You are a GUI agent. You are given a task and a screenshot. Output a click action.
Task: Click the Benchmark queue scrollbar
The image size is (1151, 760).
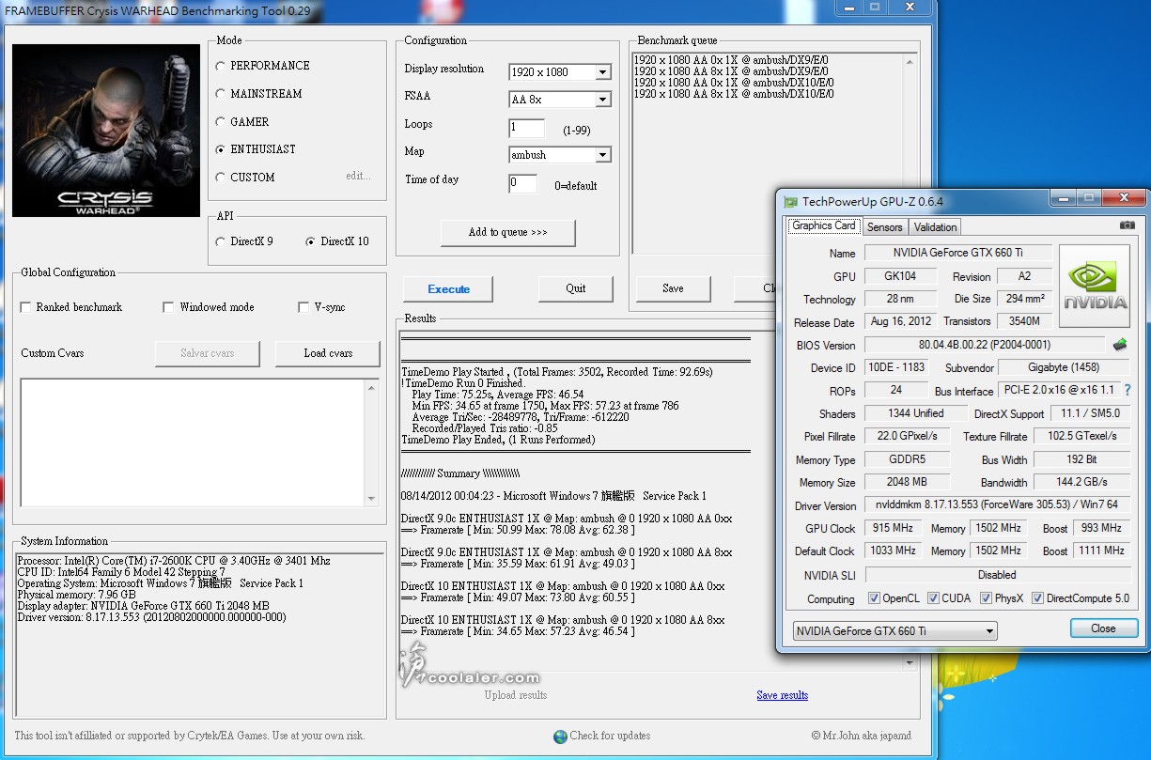tap(909, 154)
